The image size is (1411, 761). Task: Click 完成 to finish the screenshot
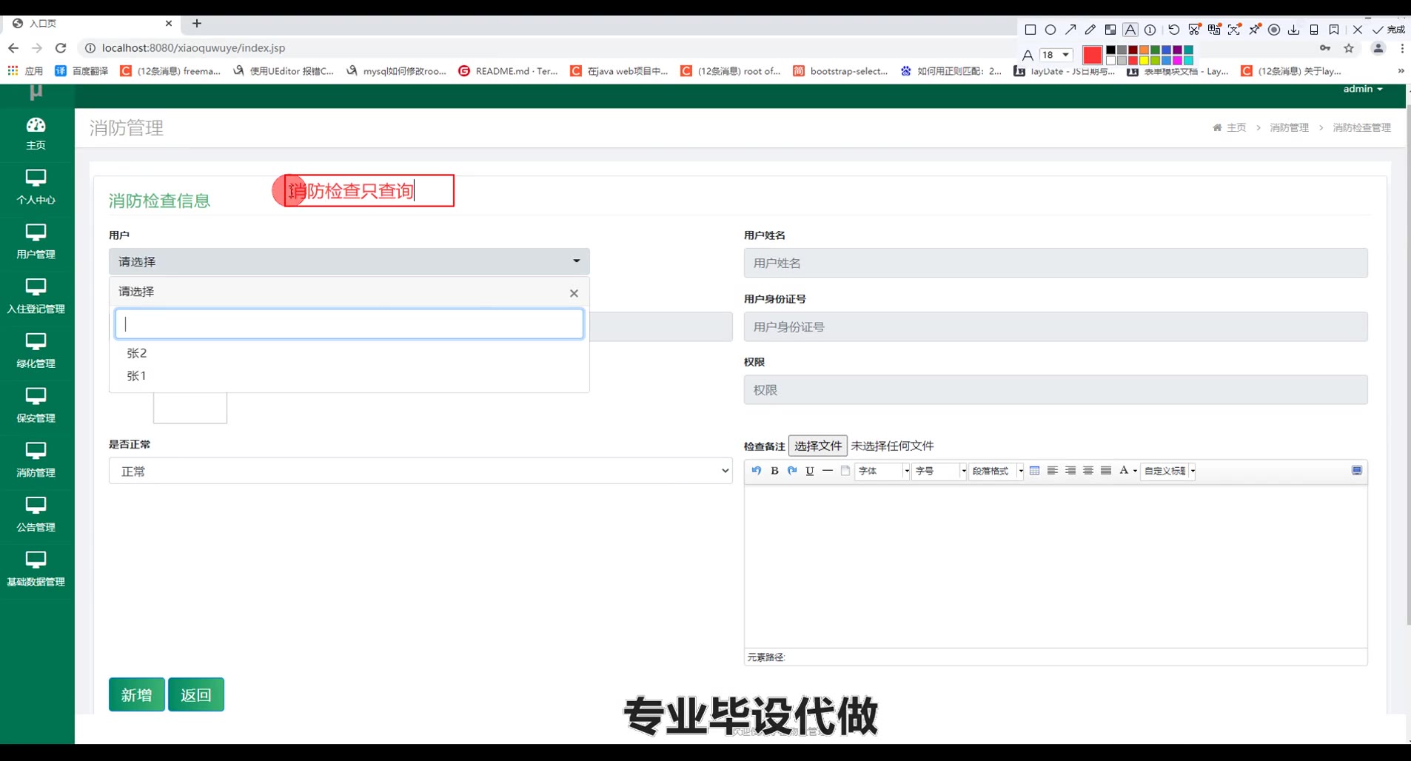[x=1389, y=30]
